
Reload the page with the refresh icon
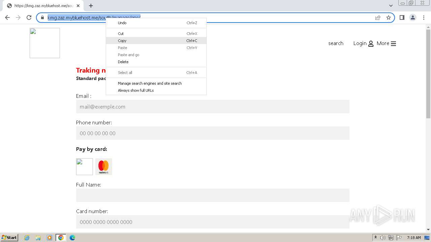29,17
